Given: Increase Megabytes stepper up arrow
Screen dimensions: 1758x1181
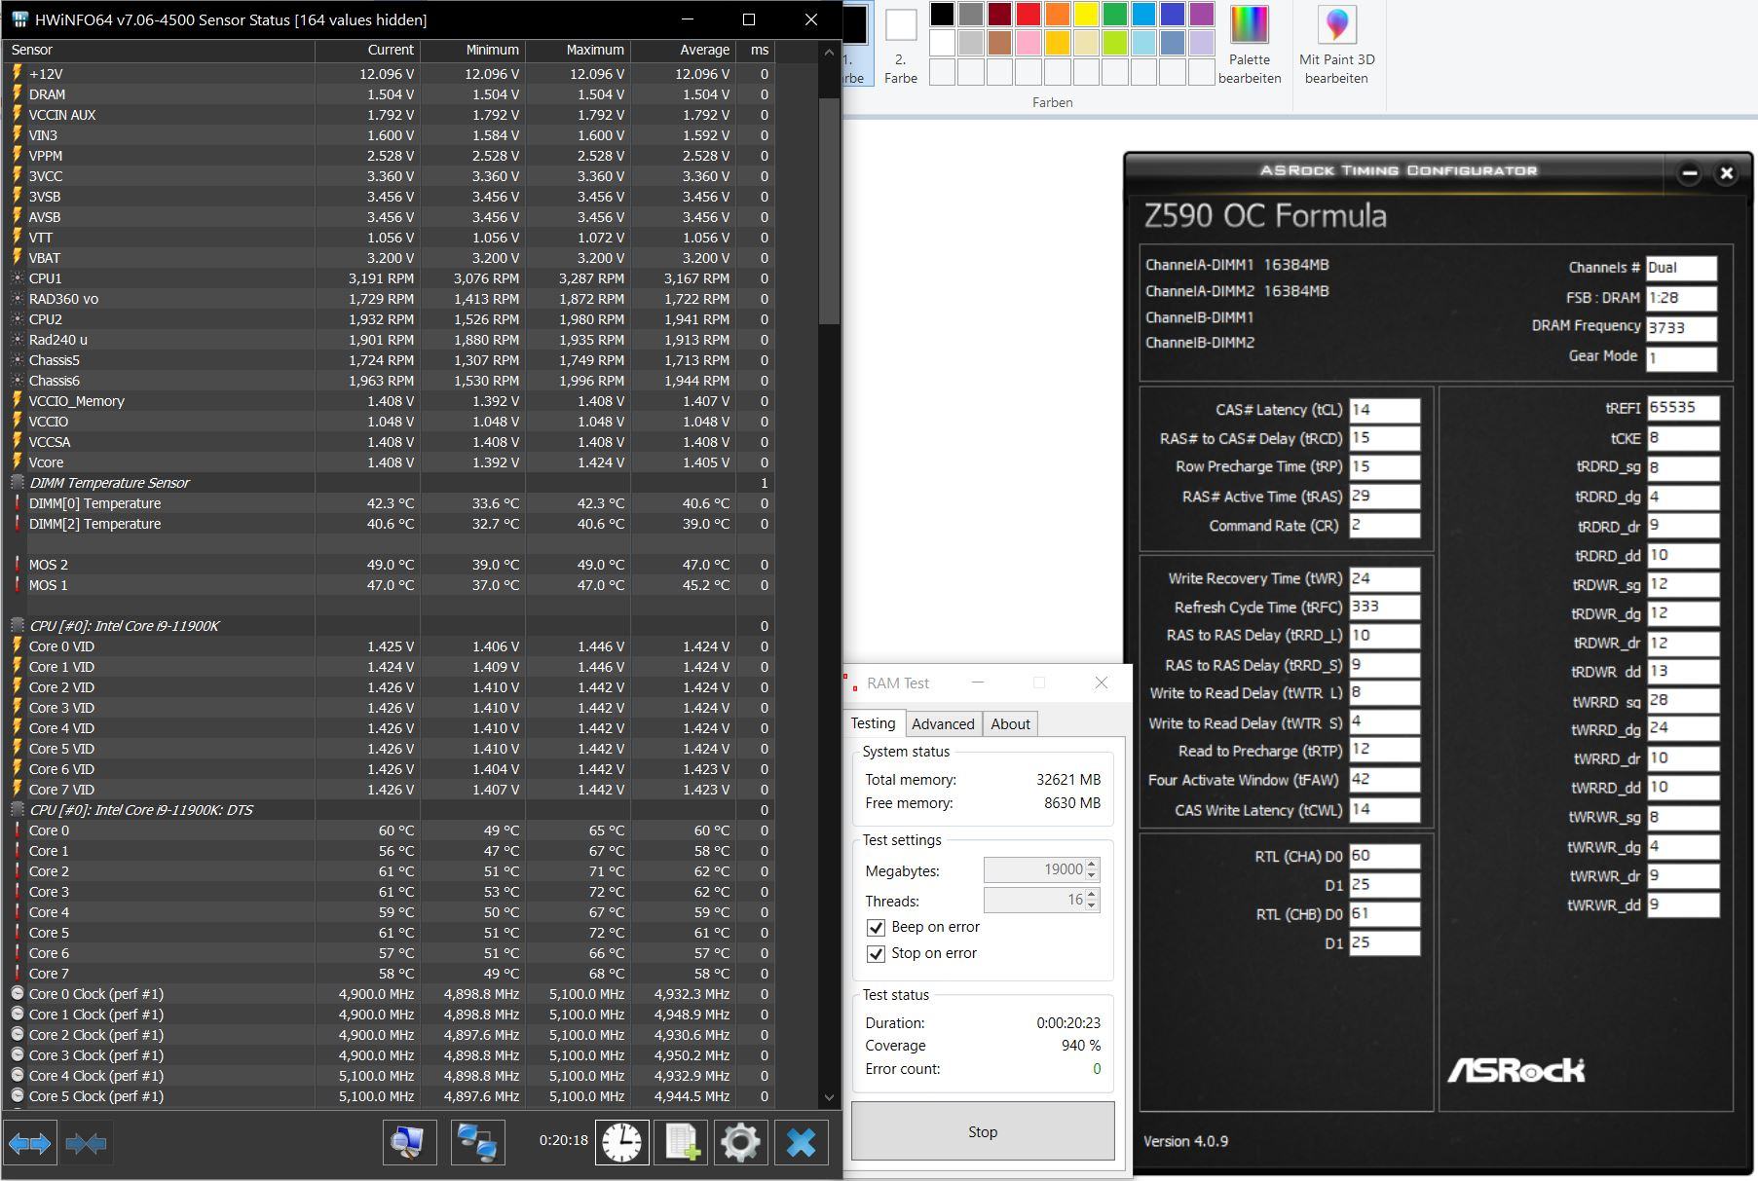Looking at the screenshot, I should (1092, 864).
